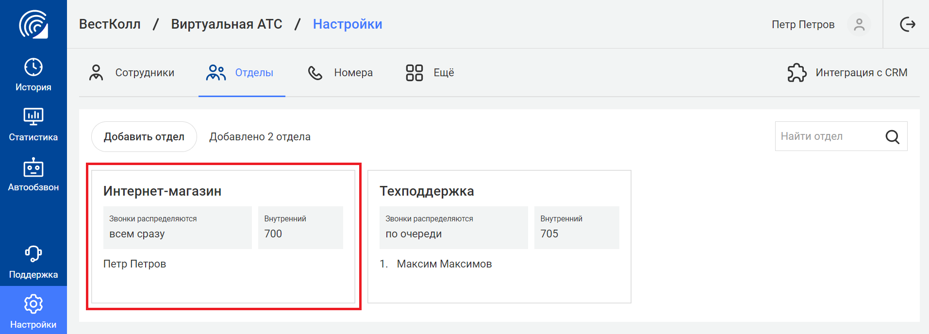The height and width of the screenshot is (334, 929).
Task: Click the Поддержка sidebar label
Action: point(33,275)
